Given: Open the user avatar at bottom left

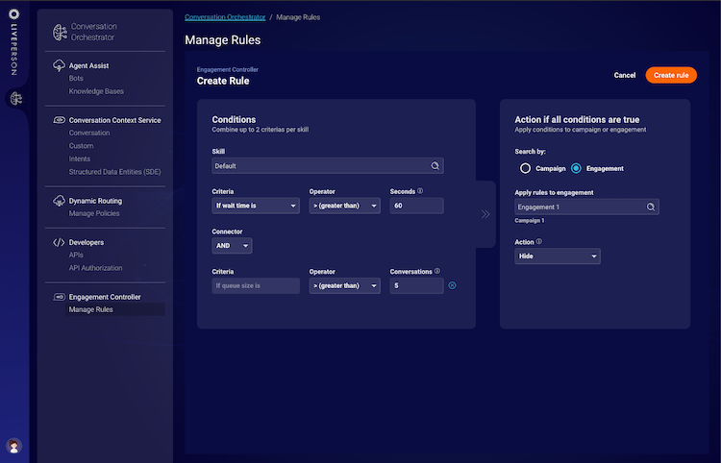Looking at the screenshot, I should [13, 446].
